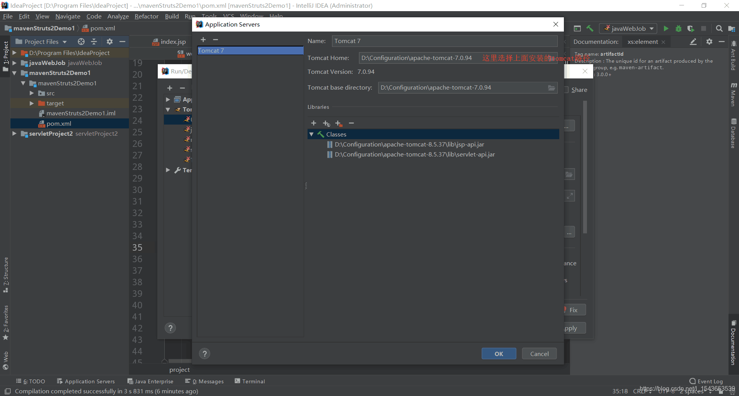Click third add-library icon in Libraries toolbar

tap(339, 123)
